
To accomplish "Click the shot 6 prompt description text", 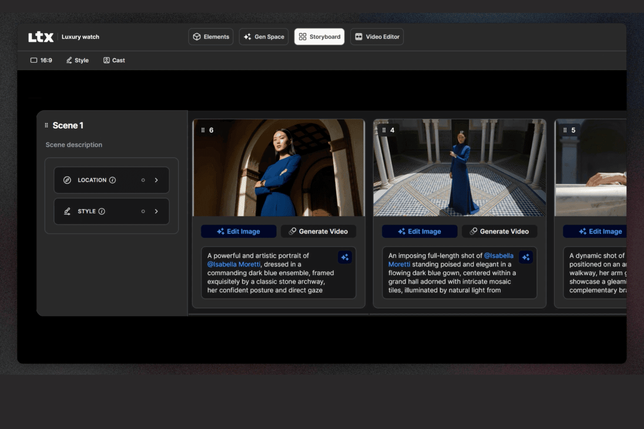I will coord(272,273).
